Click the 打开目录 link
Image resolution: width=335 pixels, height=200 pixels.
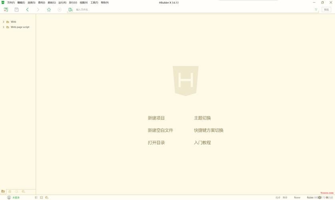click(x=156, y=142)
